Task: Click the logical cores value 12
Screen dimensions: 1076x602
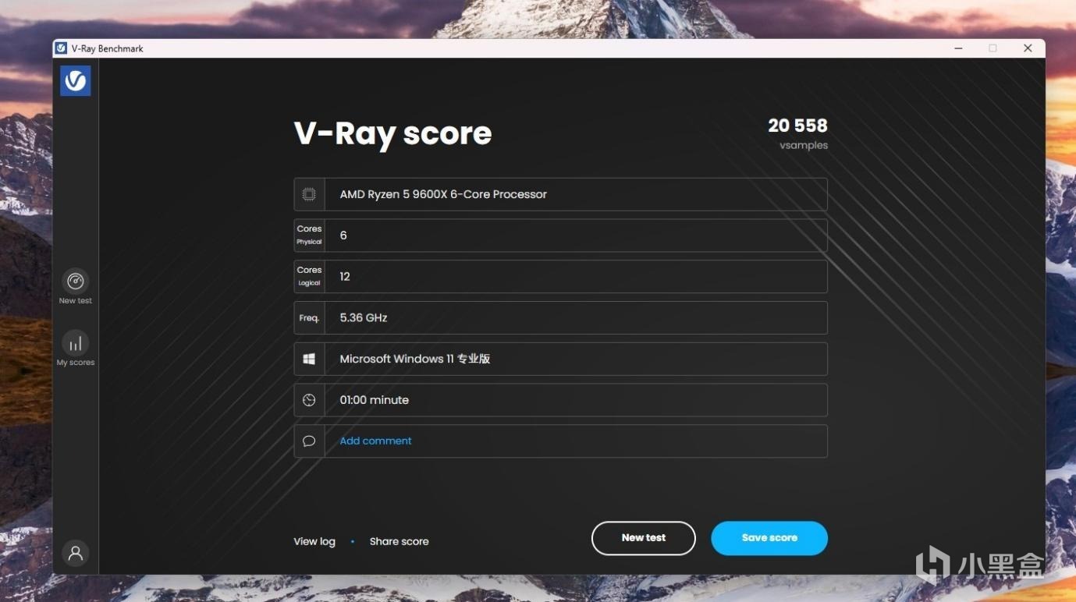Action: [345, 276]
